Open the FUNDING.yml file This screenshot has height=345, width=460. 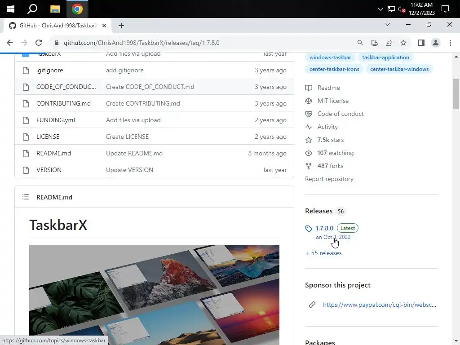pyautogui.click(x=56, y=120)
